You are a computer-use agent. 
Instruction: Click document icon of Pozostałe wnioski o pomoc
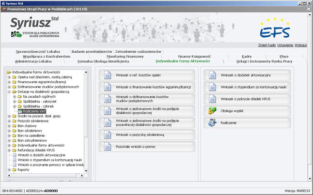coord(108,147)
